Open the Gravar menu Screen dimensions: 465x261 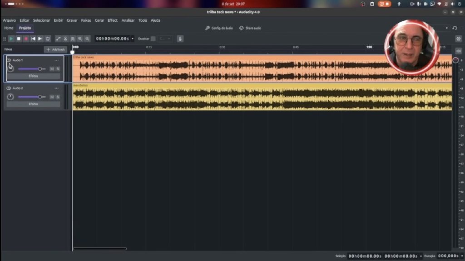[72, 20]
